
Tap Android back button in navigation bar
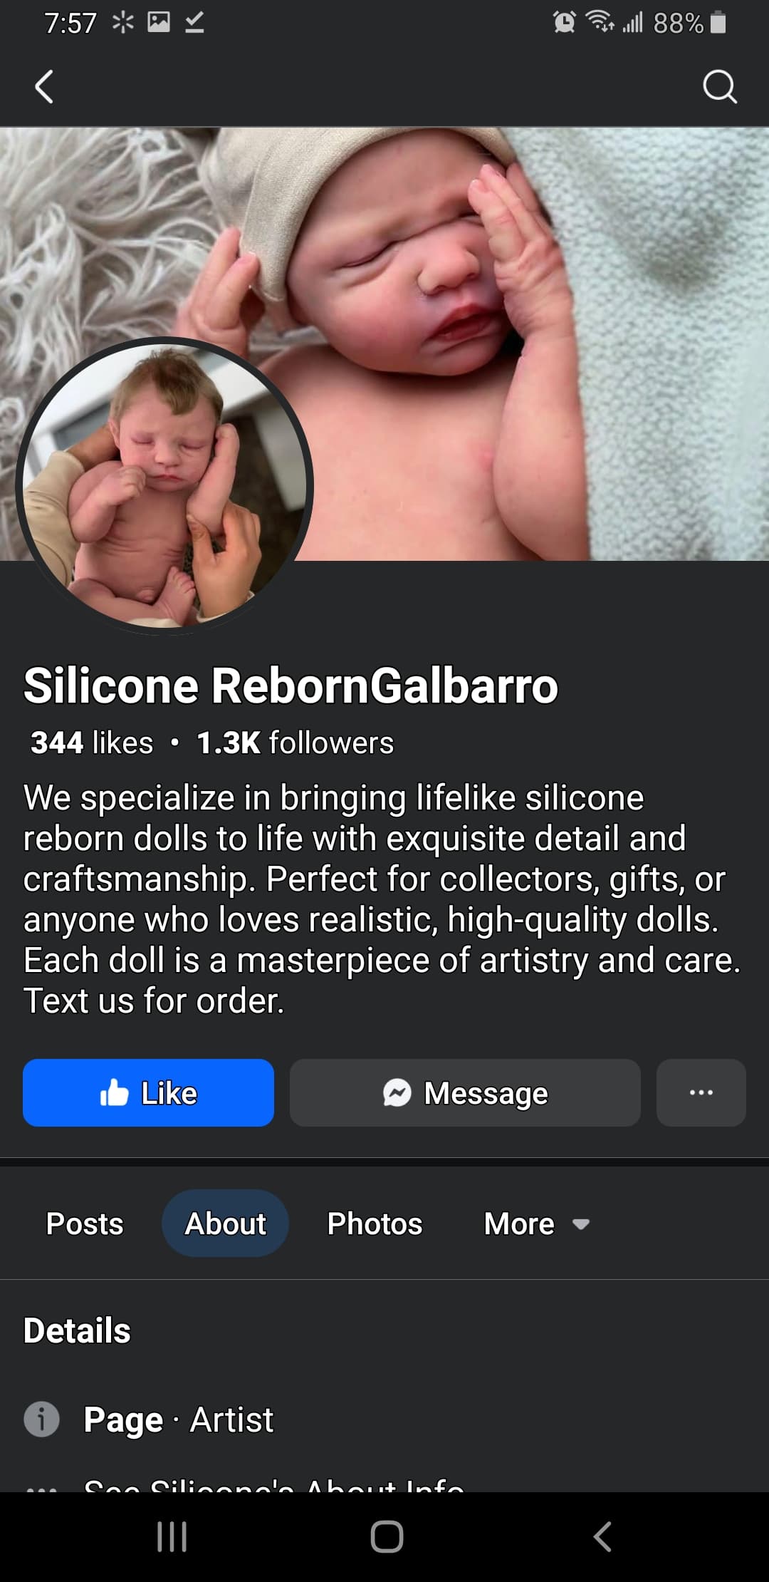click(602, 1536)
